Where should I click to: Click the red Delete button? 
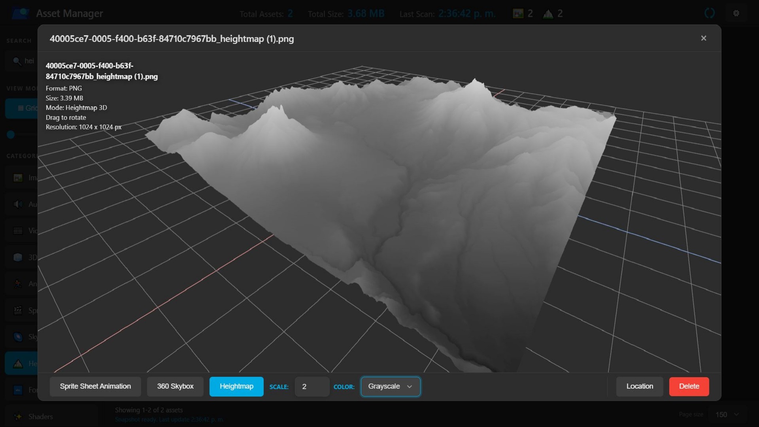pos(689,386)
